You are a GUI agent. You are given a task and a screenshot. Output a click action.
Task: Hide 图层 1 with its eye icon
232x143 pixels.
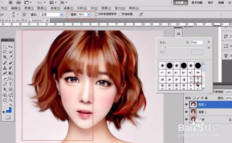(x=186, y=112)
